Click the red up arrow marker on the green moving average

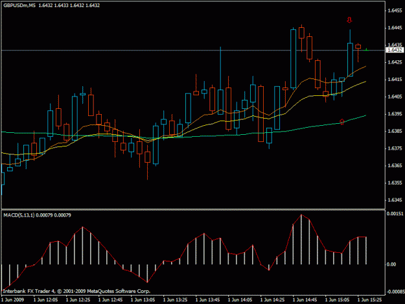[341, 122]
